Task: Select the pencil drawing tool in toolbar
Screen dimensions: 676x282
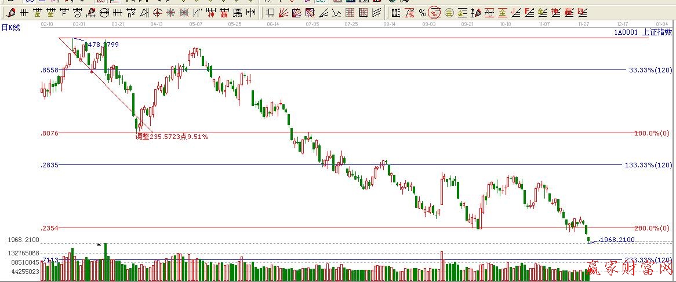Action: [x=10, y=12]
